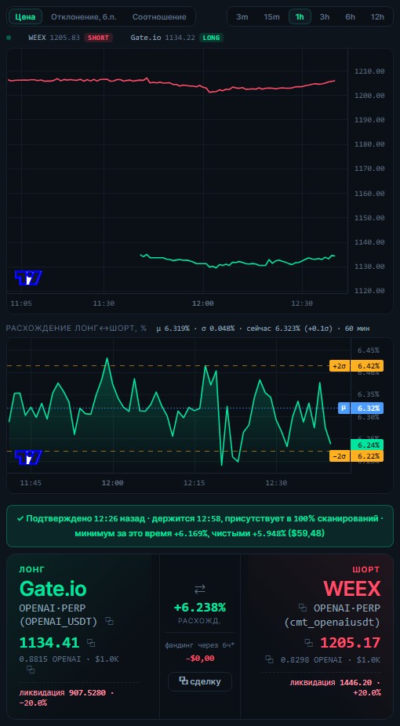Screen dimensions: 400x726
Task: Copy the 0.8298 OPENAI short quantity
Action: coord(270,659)
